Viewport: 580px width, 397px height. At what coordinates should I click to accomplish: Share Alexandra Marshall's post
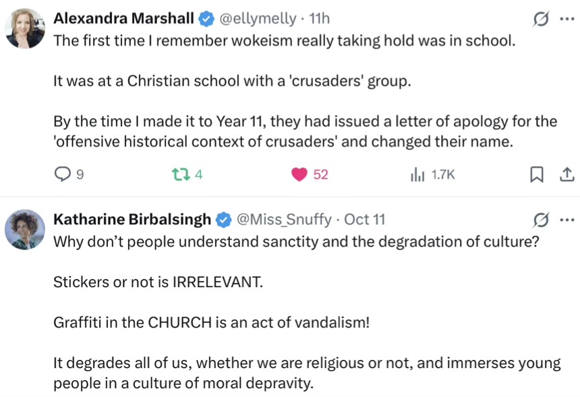click(x=567, y=175)
